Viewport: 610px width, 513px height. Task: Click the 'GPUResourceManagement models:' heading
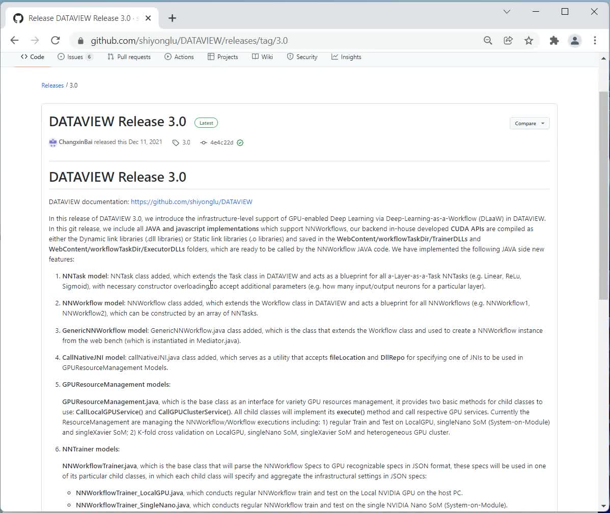pos(116,385)
